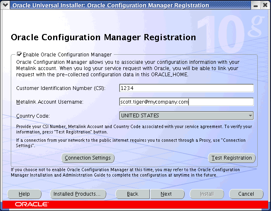Close the installer window with X
Image resolution: width=271 pixels, height=211 pixels.
pos(265,5)
